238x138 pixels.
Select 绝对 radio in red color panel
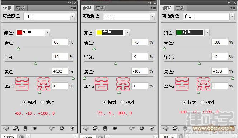click(x=43, y=102)
